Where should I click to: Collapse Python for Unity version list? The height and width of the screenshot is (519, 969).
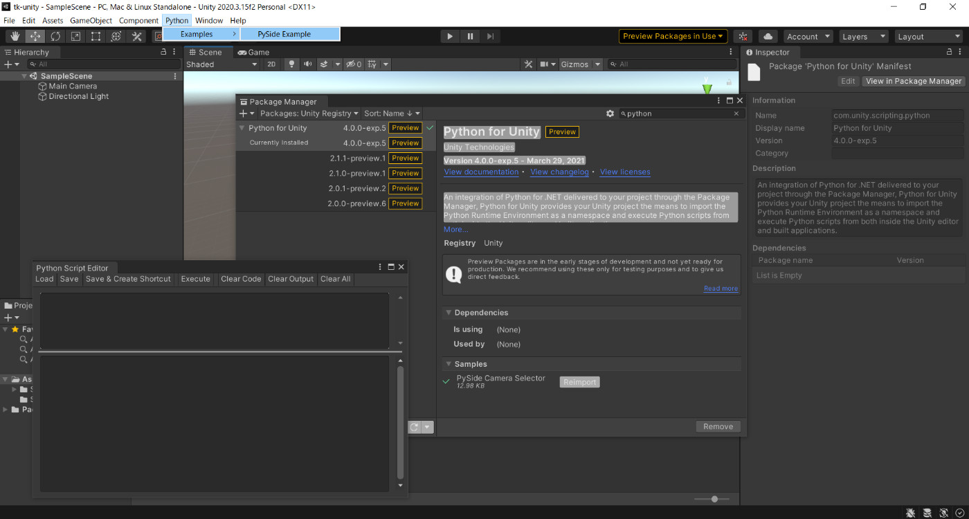click(242, 128)
